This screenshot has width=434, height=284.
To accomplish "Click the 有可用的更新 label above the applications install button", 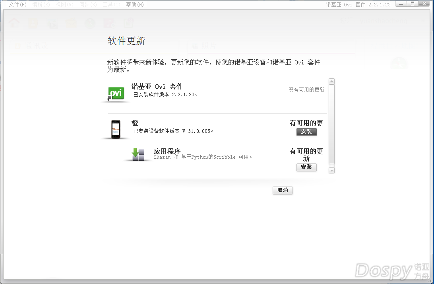I will tap(306, 155).
